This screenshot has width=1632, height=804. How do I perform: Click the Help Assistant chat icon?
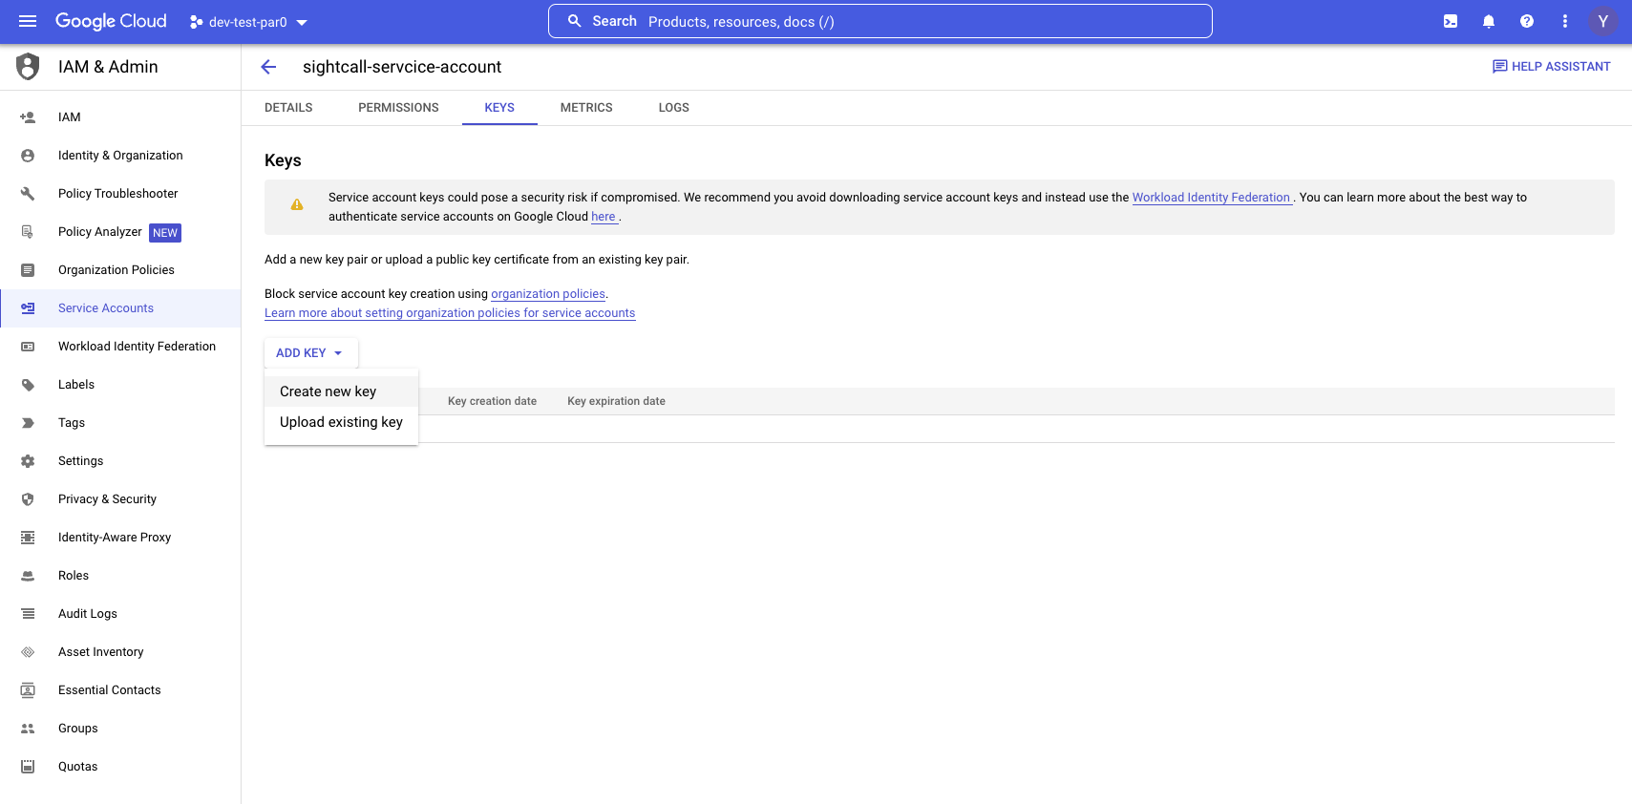[1500, 67]
